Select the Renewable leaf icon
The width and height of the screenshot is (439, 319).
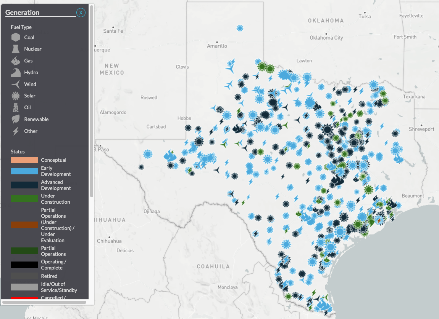pyautogui.click(x=16, y=119)
